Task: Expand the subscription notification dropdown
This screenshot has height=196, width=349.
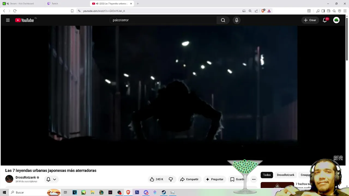Action: point(55,179)
